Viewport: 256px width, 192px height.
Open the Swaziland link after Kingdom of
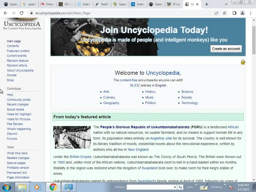(149, 168)
